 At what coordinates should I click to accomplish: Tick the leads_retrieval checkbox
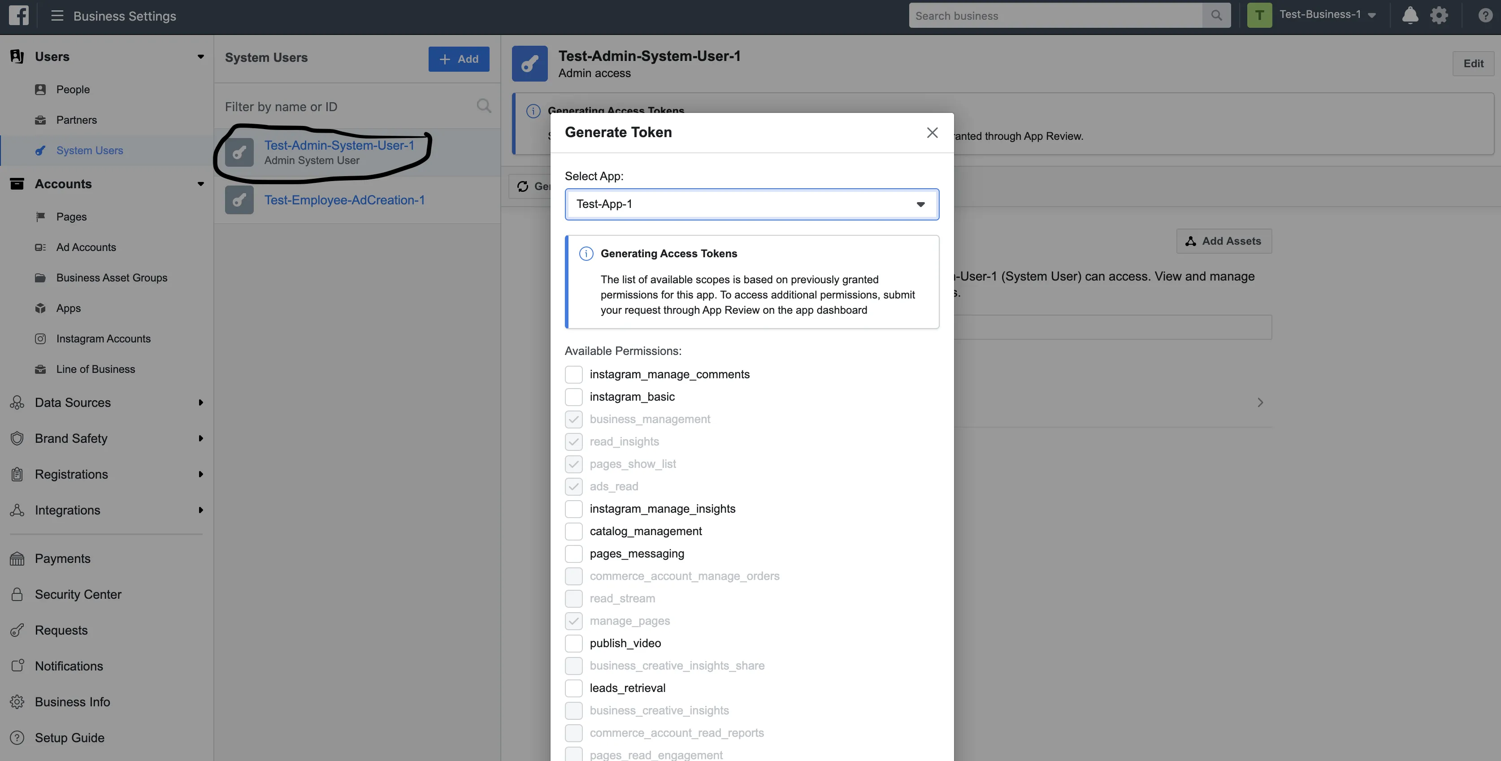tap(573, 688)
